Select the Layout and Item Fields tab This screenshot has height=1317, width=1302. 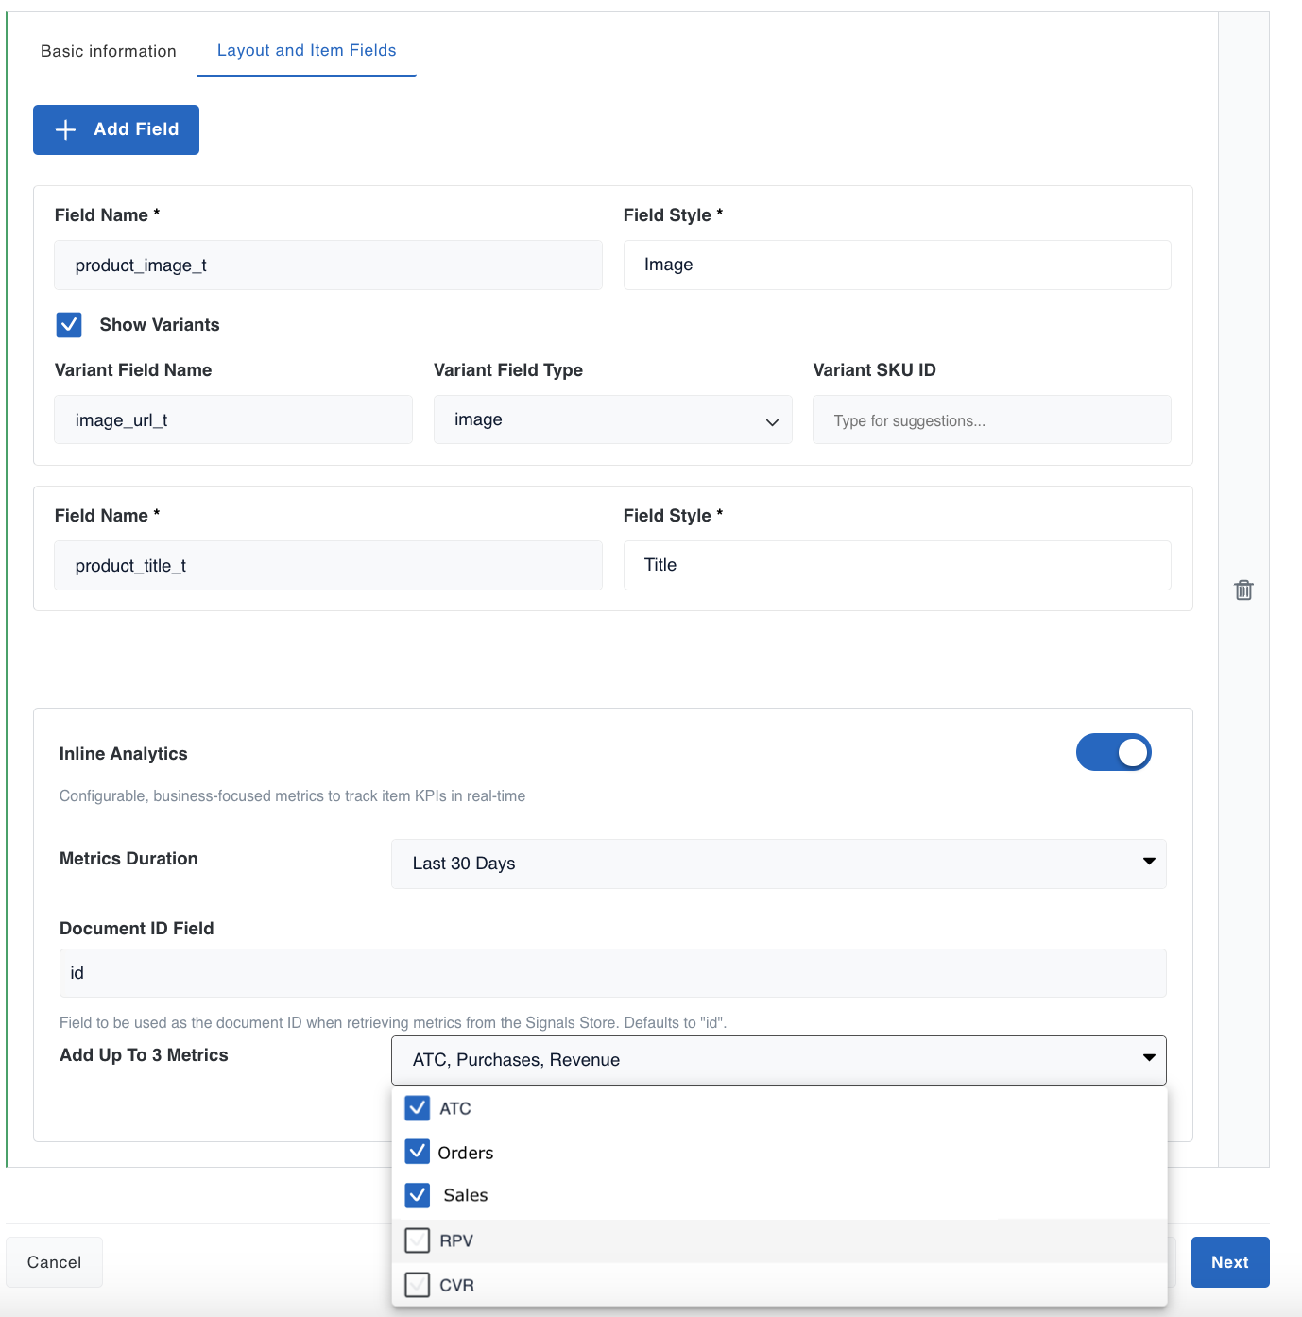click(x=306, y=51)
